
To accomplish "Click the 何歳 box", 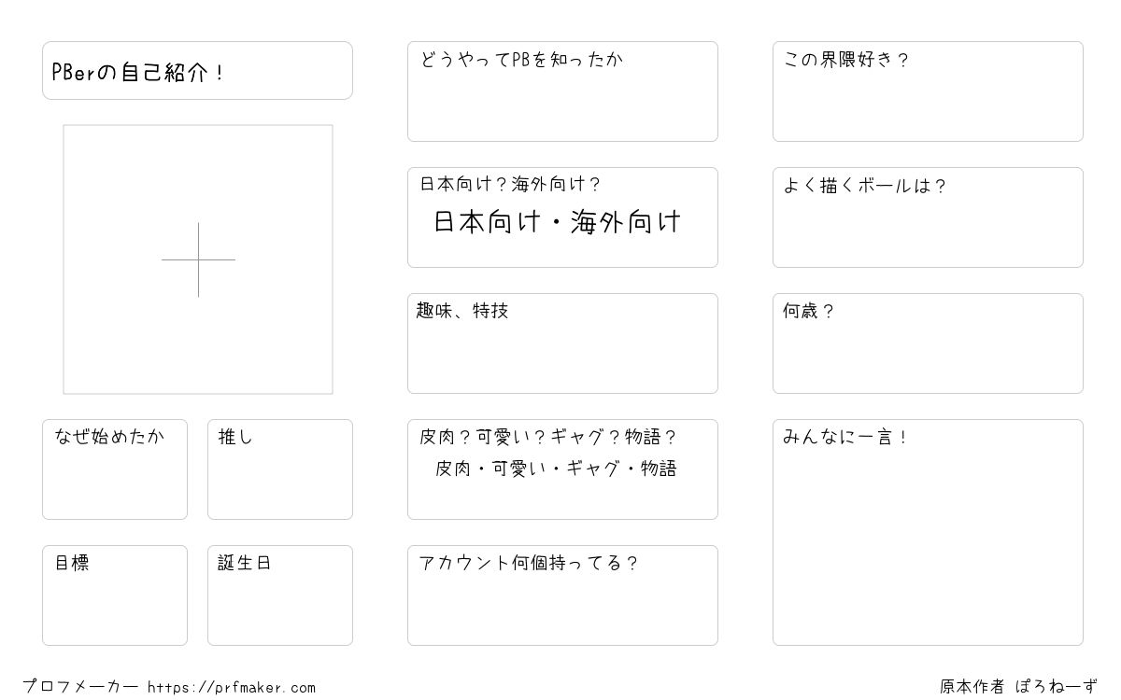I will 928,343.
